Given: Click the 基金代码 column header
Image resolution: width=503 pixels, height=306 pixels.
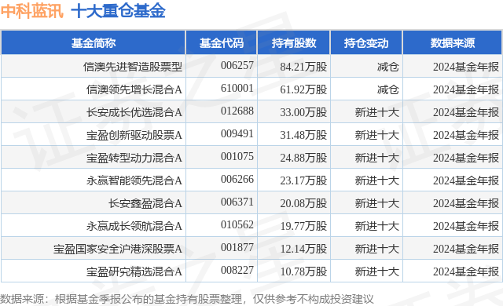Looking at the screenshot, I should coord(222,43).
